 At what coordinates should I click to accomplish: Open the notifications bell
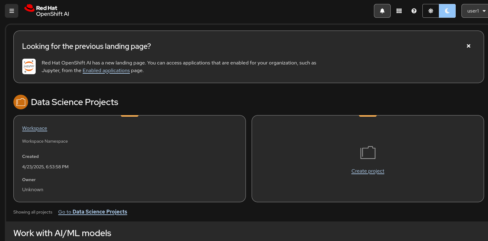pos(382,11)
